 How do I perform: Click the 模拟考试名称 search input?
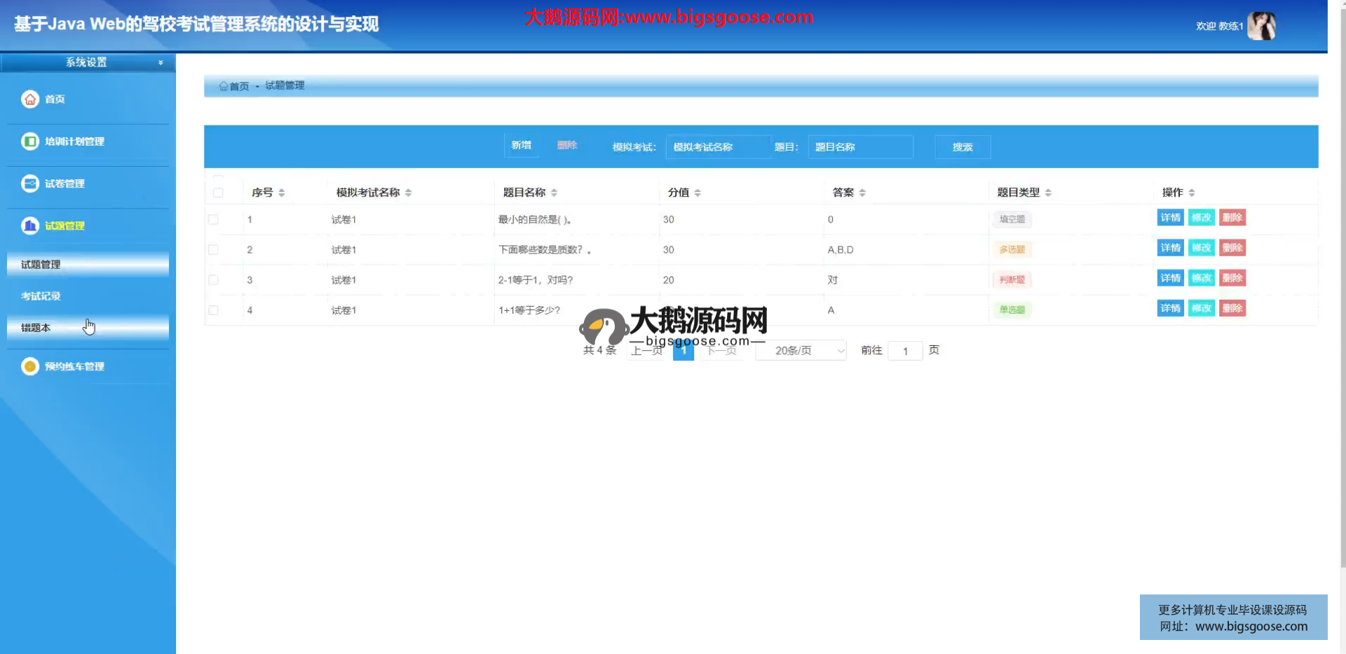(x=718, y=147)
